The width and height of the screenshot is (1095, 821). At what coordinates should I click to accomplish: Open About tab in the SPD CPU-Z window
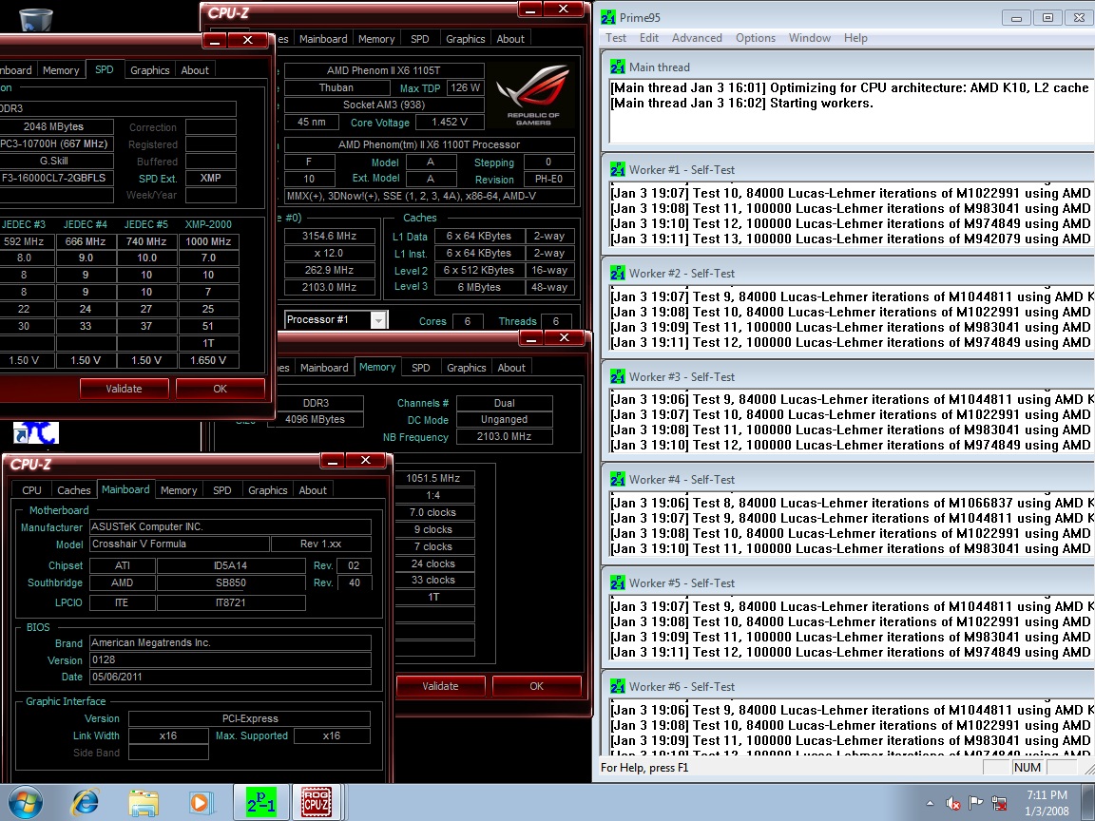coord(195,69)
